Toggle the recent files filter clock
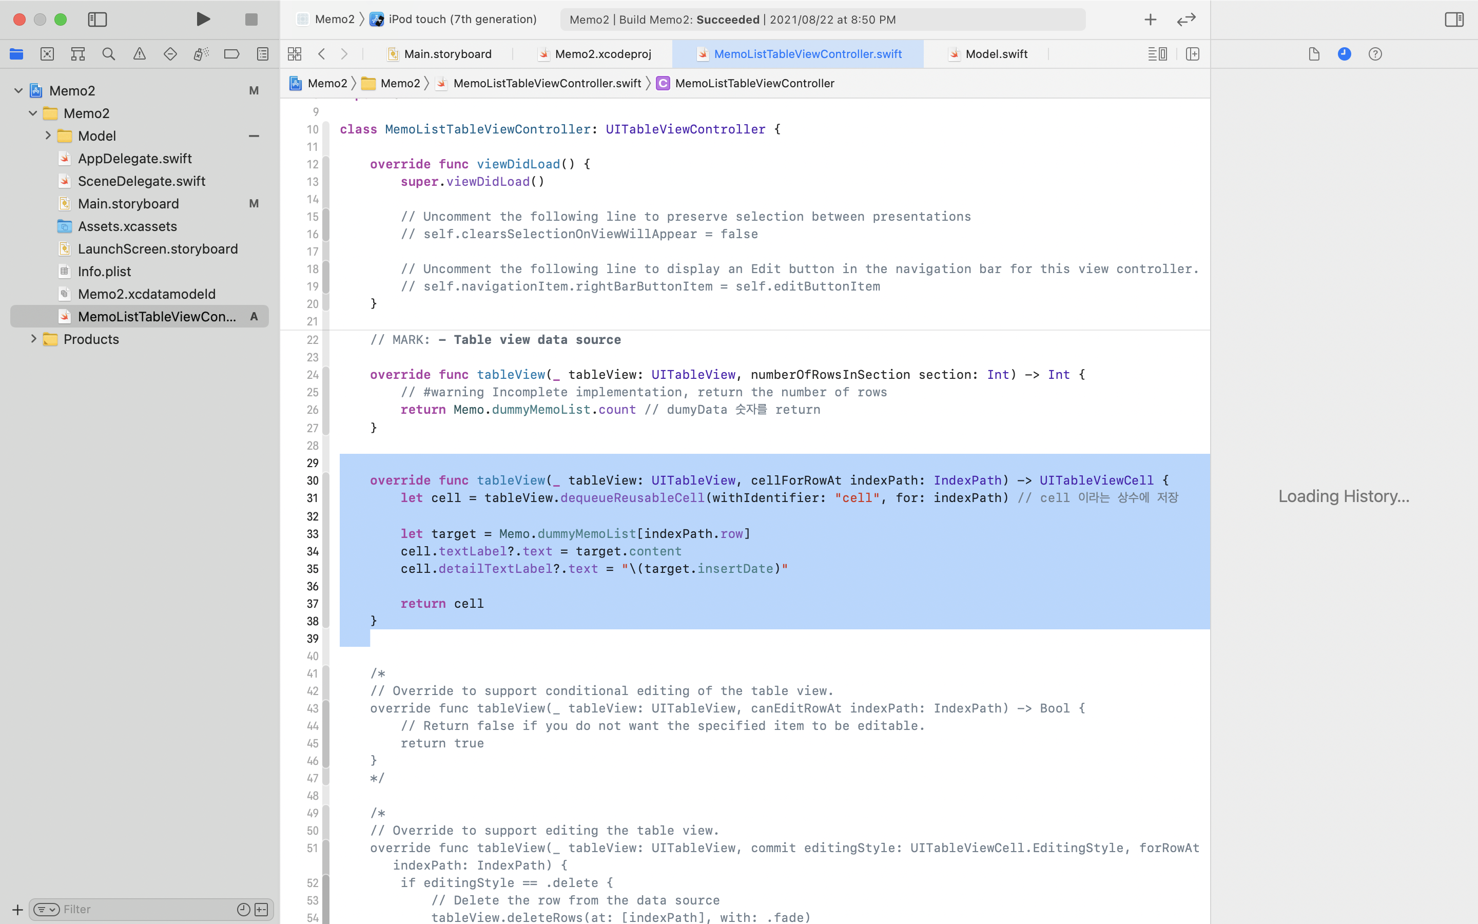 (x=243, y=909)
